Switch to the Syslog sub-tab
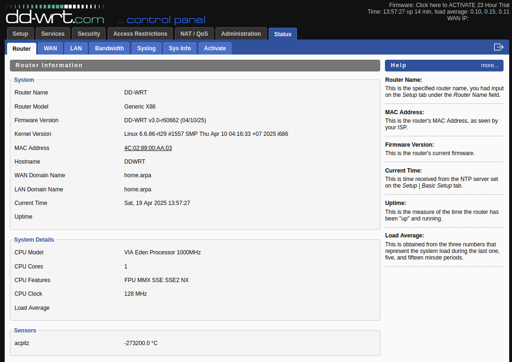 (146, 48)
